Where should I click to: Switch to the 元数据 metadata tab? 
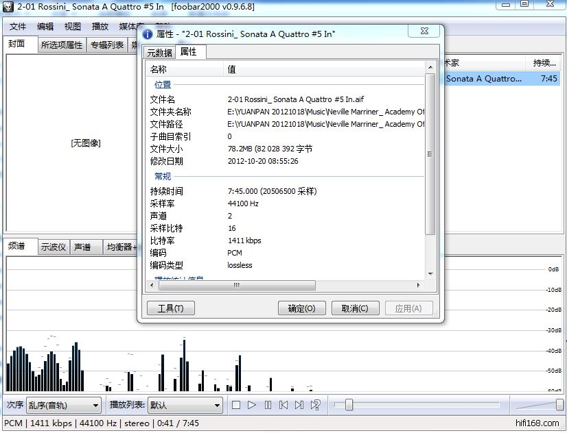(x=159, y=53)
